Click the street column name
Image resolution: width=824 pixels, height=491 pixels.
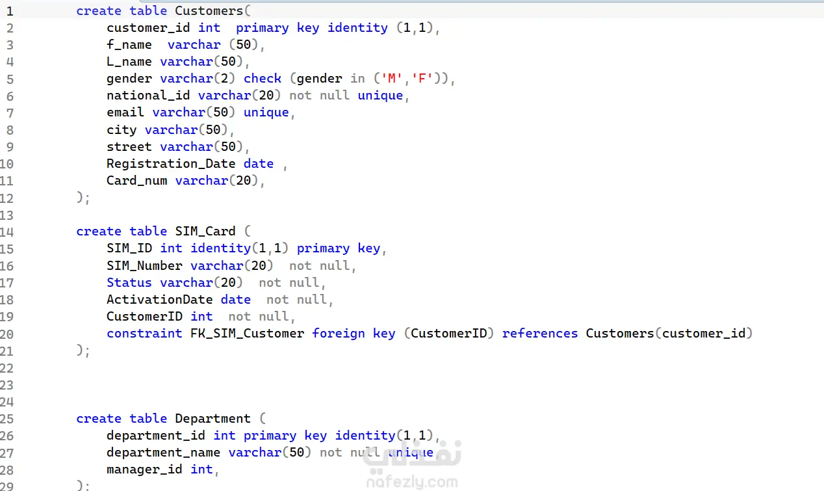coord(129,146)
